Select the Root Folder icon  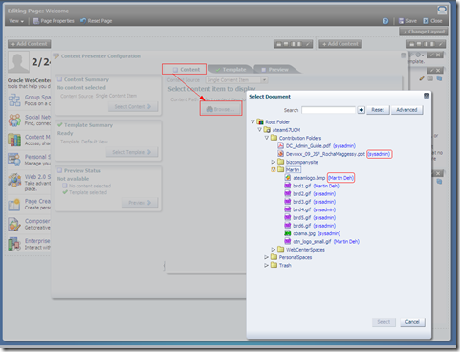click(260, 121)
